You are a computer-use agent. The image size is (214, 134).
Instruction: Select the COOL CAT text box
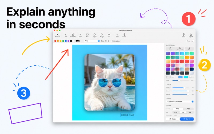tap(128, 115)
